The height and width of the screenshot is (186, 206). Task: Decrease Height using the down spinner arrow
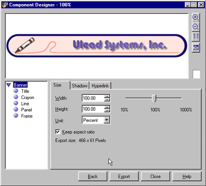click(x=107, y=110)
